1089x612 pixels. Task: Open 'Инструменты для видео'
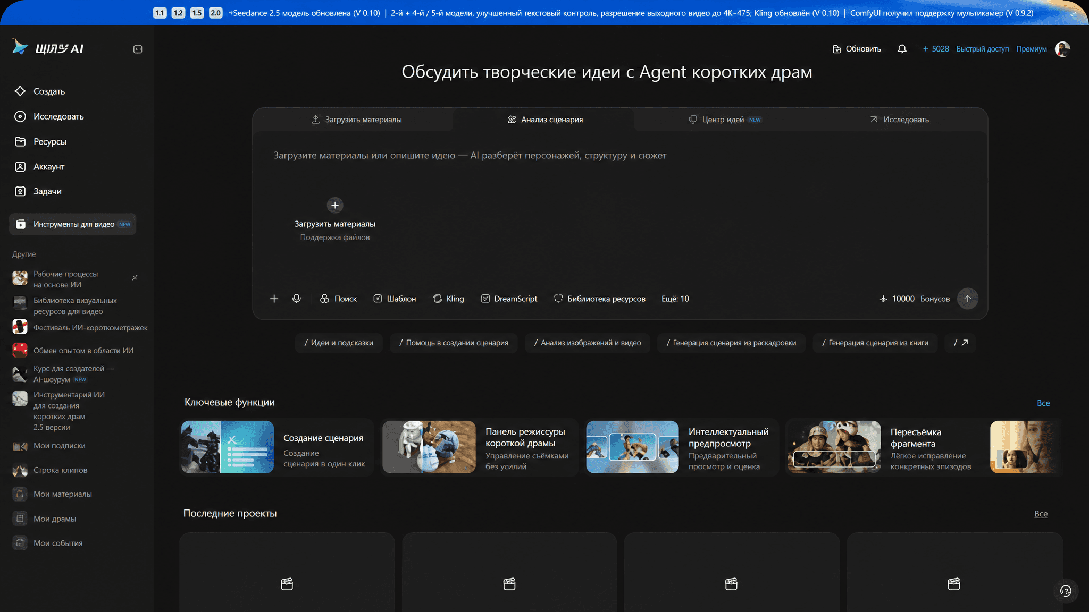point(73,224)
